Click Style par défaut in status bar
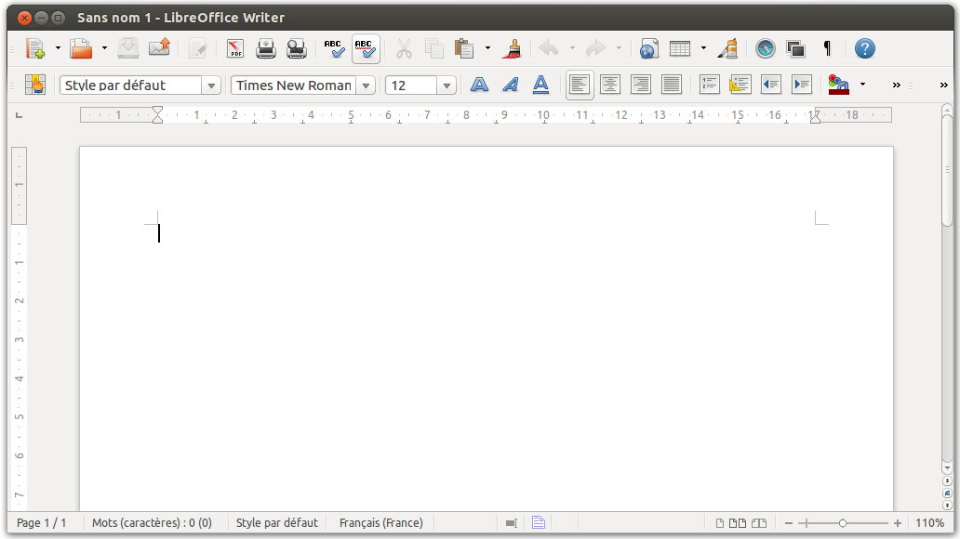Image resolution: width=960 pixels, height=539 pixels. (276, 523)
